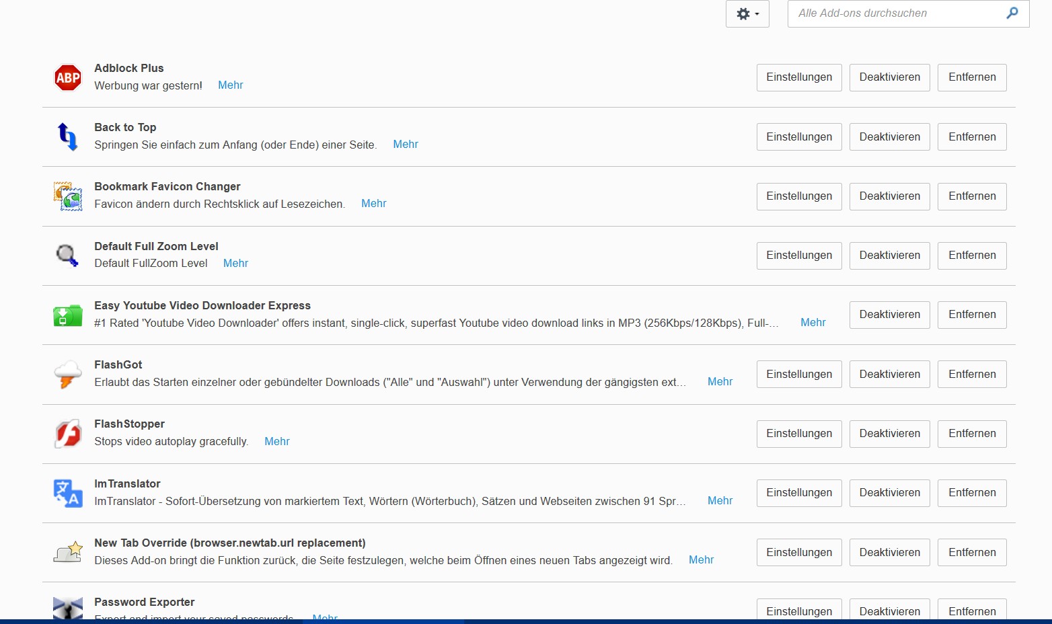Image resolution: width=1052 pixels, height=624 pixels.
Task: Open Einstellungen for Default Full Zoom Level
Action: (799, 256)
